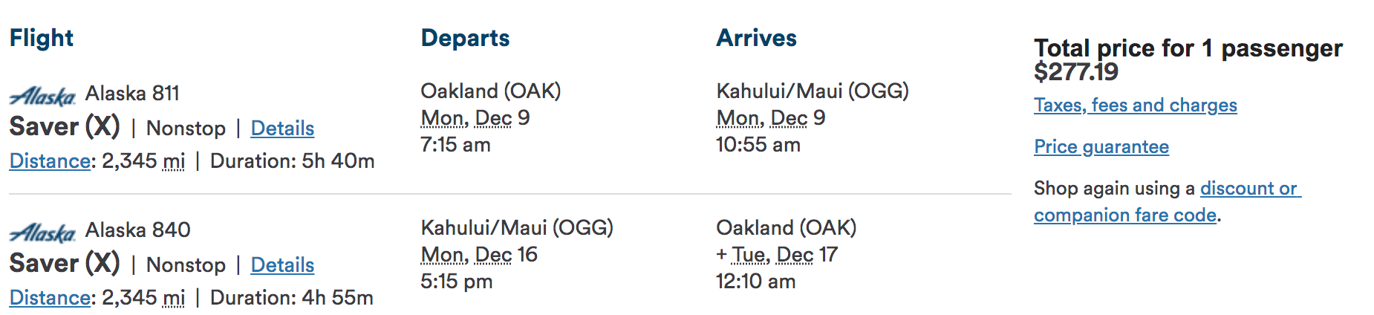Click the 'mi' abbreviation in the first flight's distance
Screen dimensions: 1374x315
[174, 161]
